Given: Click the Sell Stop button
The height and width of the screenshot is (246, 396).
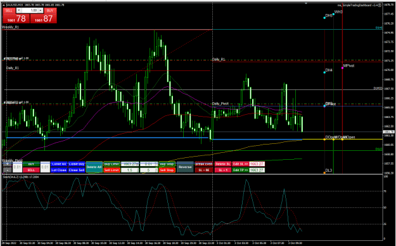Looking at the screenshot, I should [167, 170].
